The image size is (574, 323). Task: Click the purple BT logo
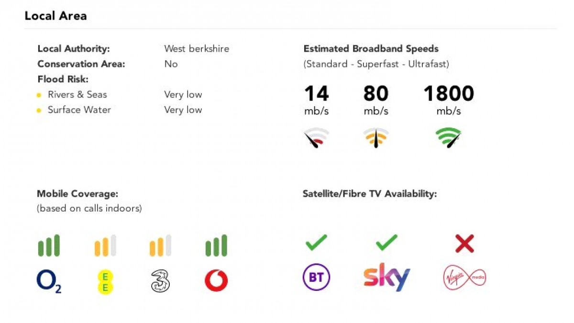316,278
